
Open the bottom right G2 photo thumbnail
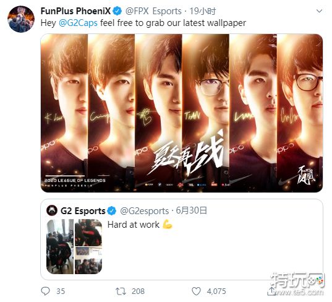pyautogui.click(x=88, y=261)
